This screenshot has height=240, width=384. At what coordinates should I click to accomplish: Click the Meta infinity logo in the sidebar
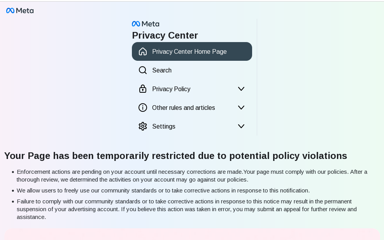[136, 24]
